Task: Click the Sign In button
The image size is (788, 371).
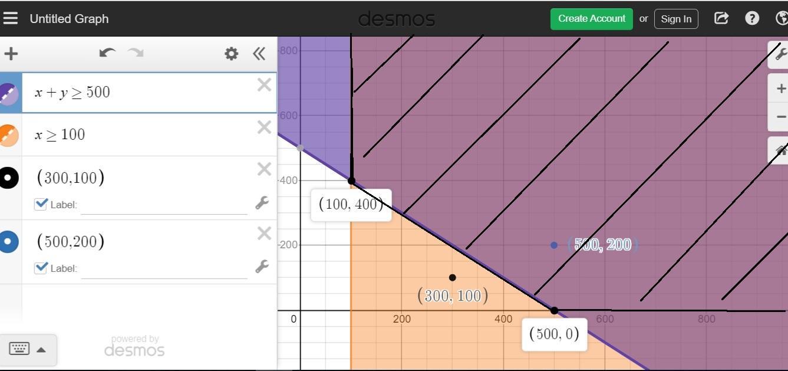Action: (x=676, y=19)
